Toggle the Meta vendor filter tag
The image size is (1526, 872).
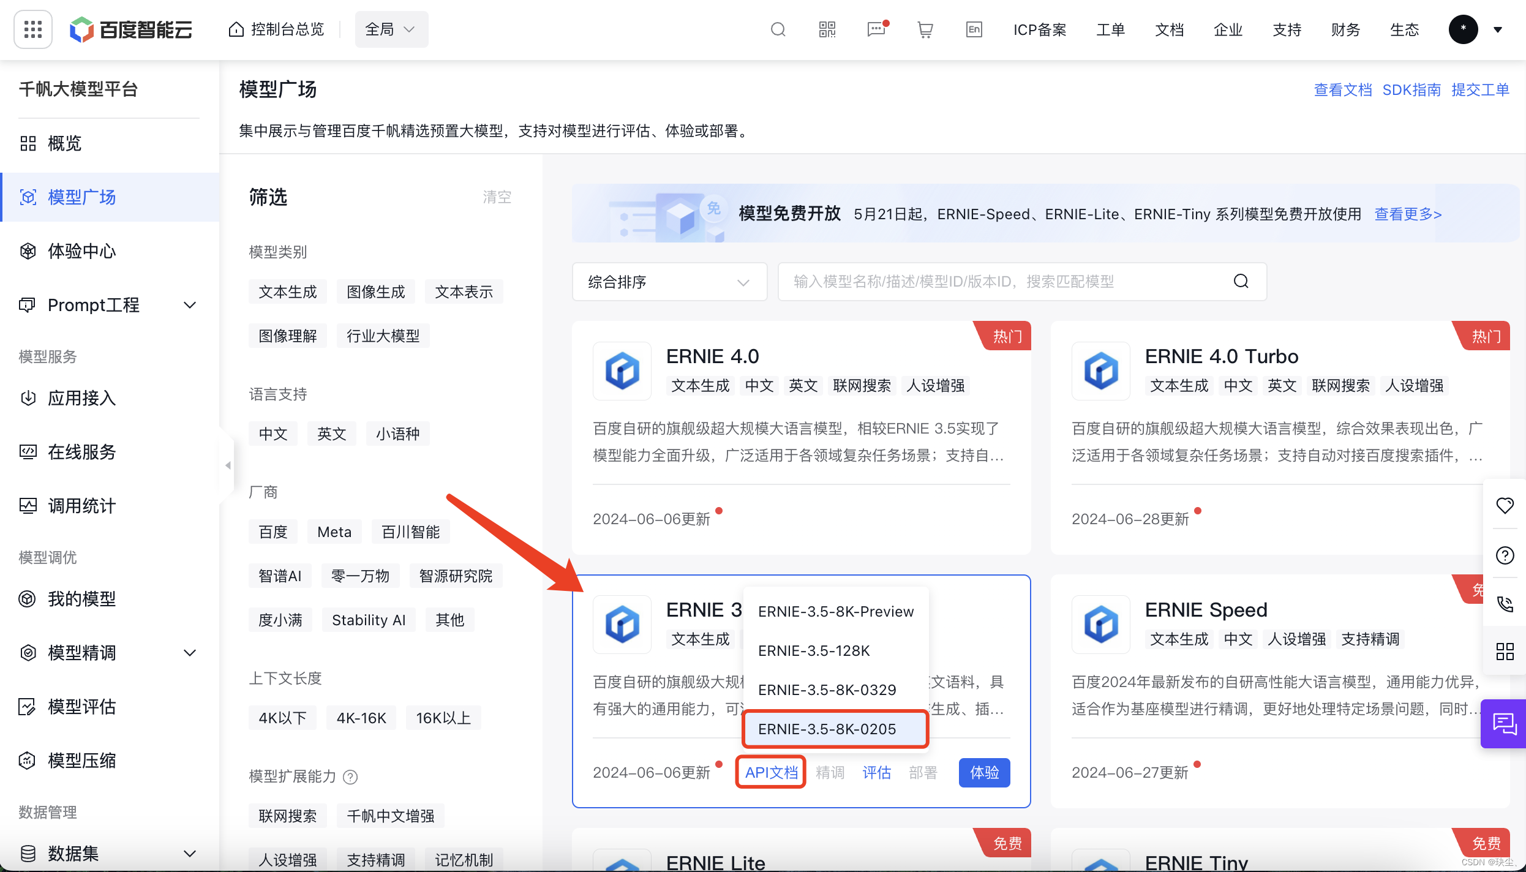point(334,532)
